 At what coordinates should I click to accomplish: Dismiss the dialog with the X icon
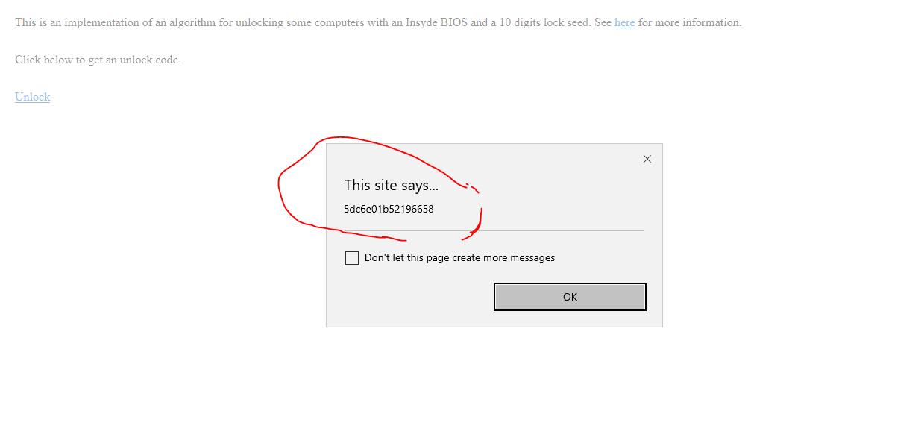(x=647, y=158)
